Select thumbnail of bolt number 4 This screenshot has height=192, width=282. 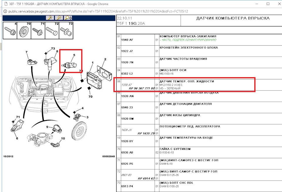[10, 30]
